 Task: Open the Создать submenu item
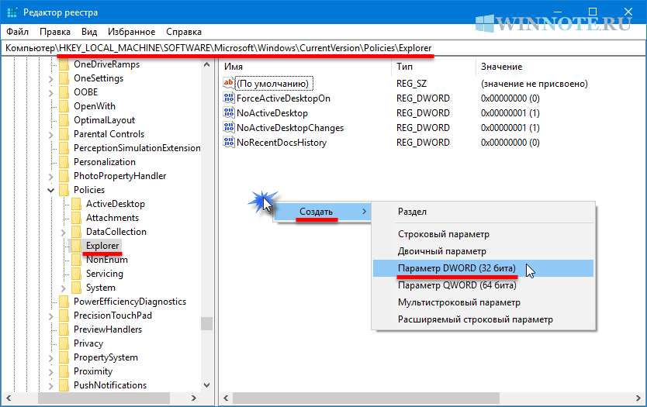pos(321,212)
